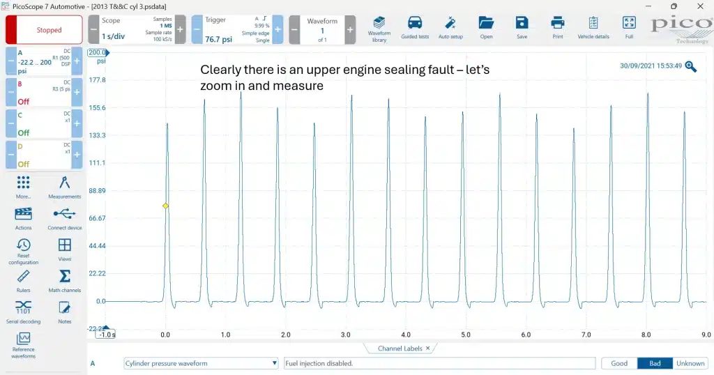Raise the Trigger level with plus button
This screenshot has width=714, height=375.
[278, 29]
